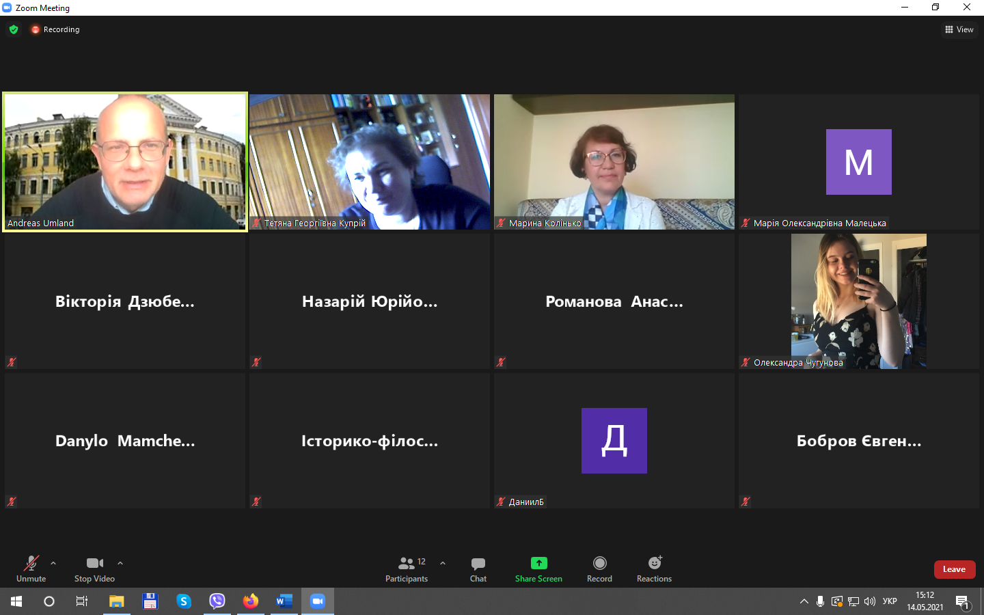Start recording with Record button
984x615 pixels.
pyautogui.click(x=599, y=569)
